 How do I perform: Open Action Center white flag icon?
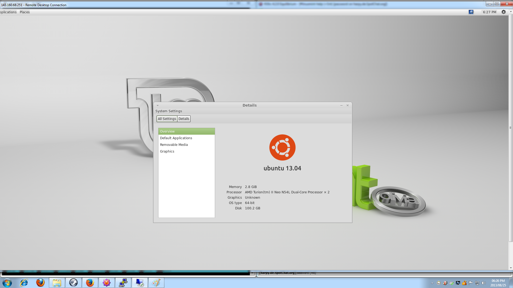coord(471,283)
